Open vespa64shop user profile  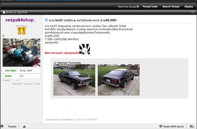19,20
